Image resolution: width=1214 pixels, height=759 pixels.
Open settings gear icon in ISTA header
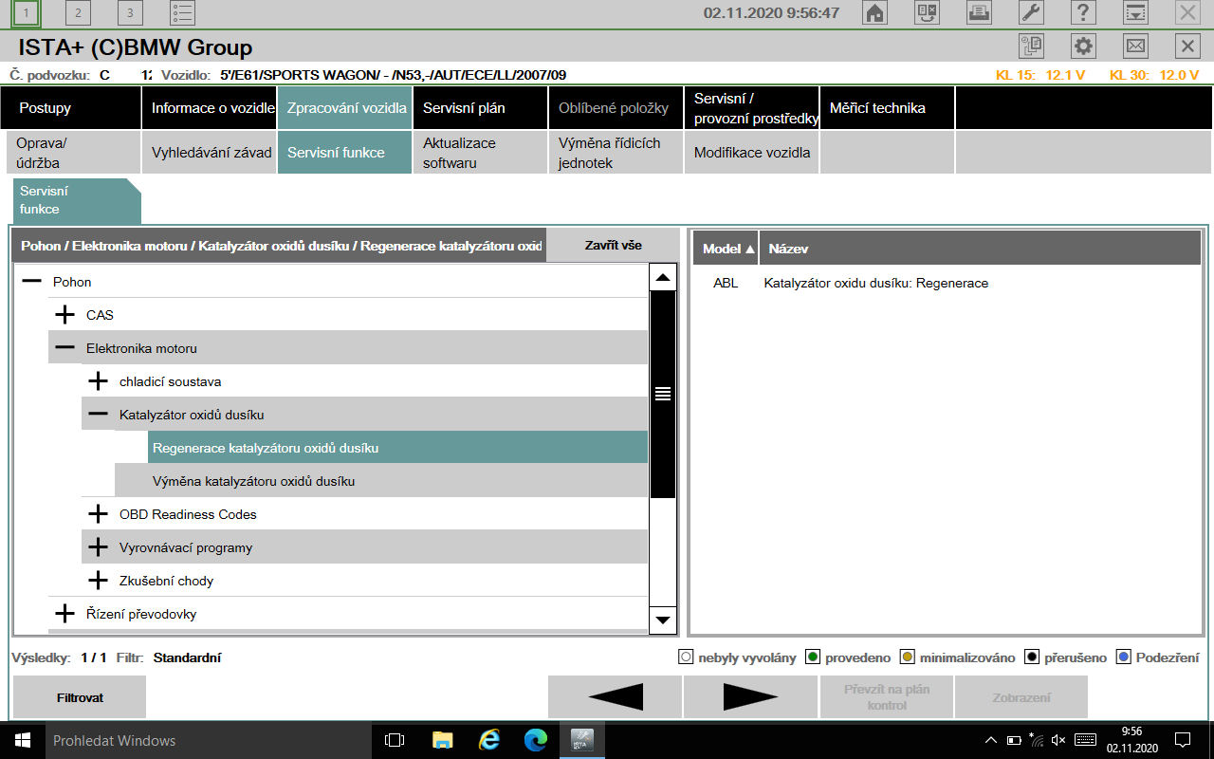pos(1083,46)
